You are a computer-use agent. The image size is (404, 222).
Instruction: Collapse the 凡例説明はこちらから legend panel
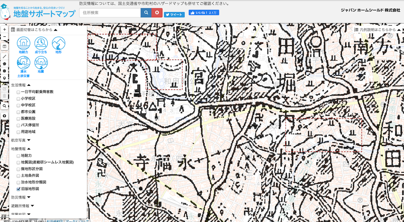click(399, 30)
